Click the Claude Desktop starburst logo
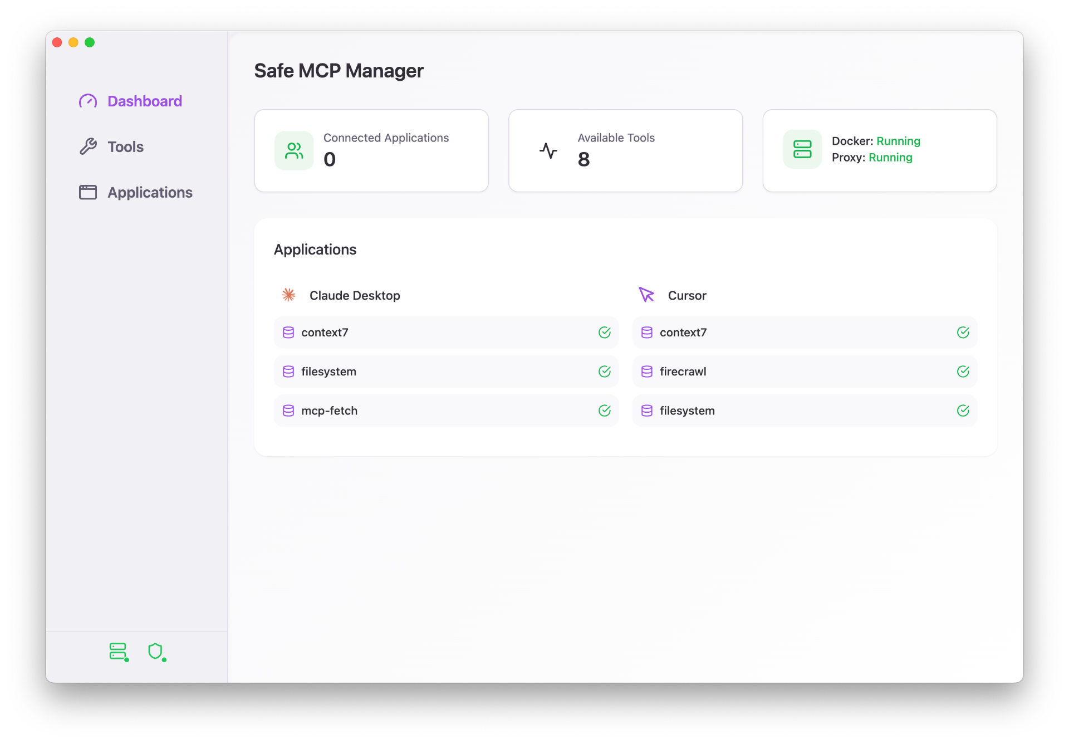The width and height of the screenshot is (1069, 743). (288, 295)
